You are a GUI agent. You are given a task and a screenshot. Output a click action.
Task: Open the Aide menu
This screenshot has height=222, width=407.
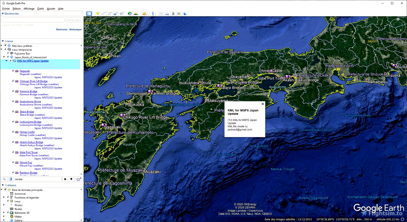coord(60,9)
